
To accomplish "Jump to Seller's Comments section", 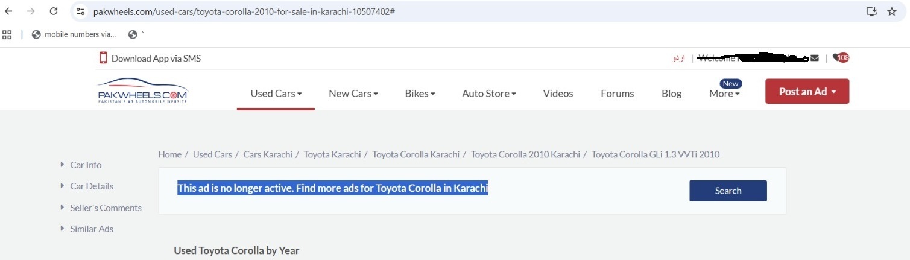I will tap(106, 208).
